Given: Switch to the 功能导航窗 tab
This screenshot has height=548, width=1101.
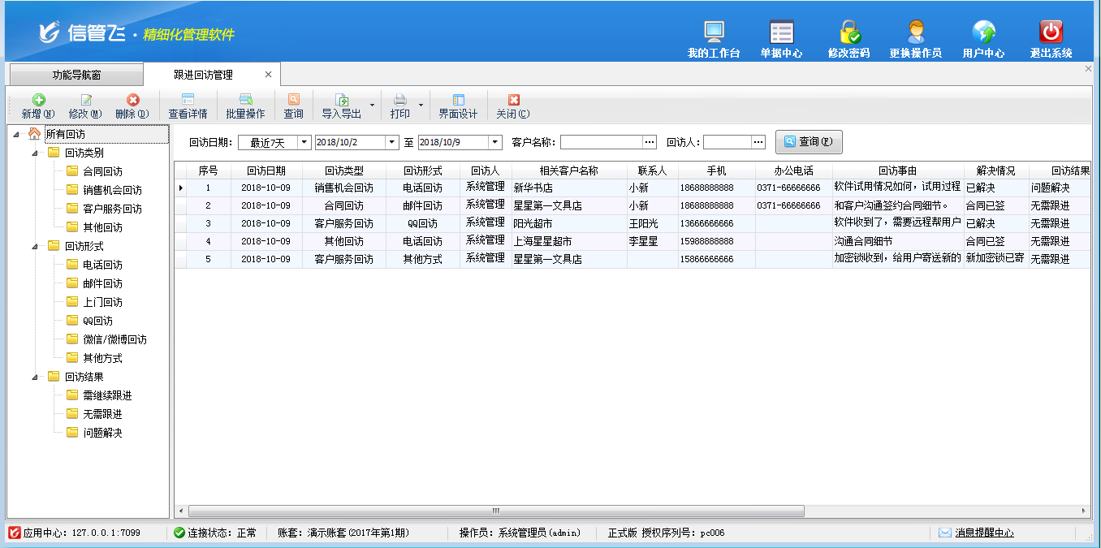Looking at the screenshot, I should 76,75.
